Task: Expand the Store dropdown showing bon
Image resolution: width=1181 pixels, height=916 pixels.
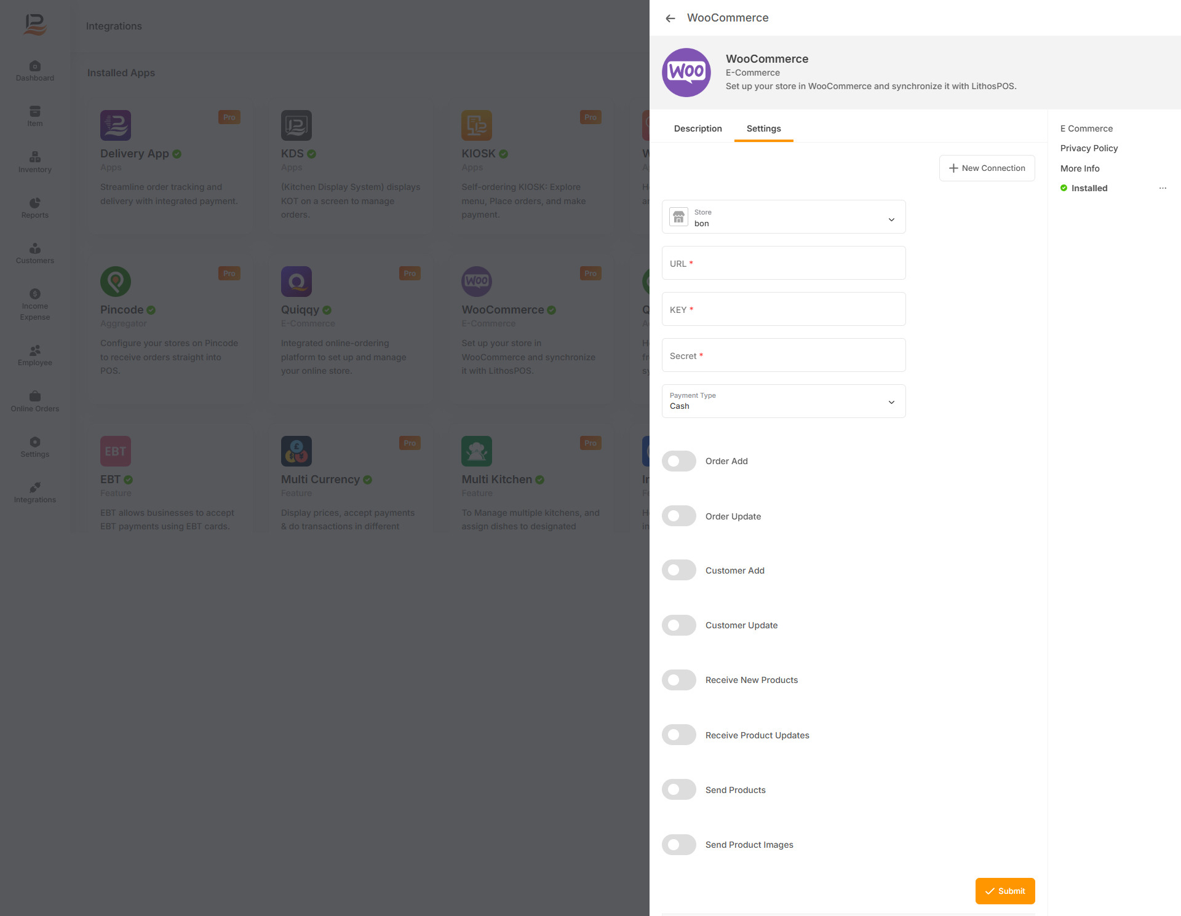Action: click(x=784, y=217)
